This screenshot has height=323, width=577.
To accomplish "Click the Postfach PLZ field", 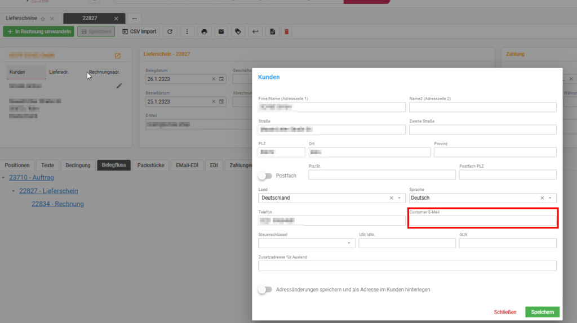I will click(x=508, y=174).
